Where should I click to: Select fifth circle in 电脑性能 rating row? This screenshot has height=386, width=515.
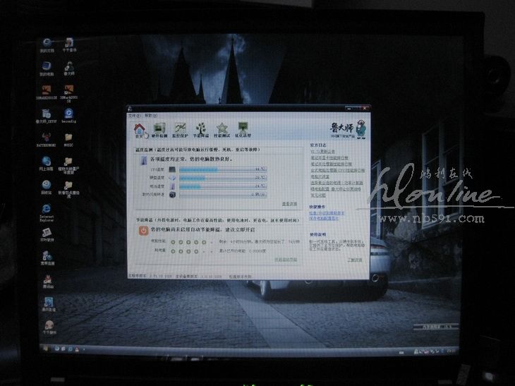pos(204,243)
